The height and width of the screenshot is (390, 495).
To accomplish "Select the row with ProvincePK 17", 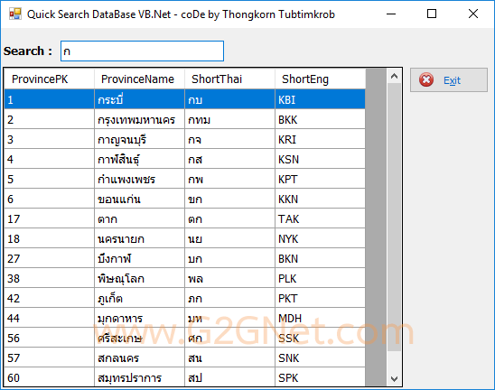I will (184, 219).
